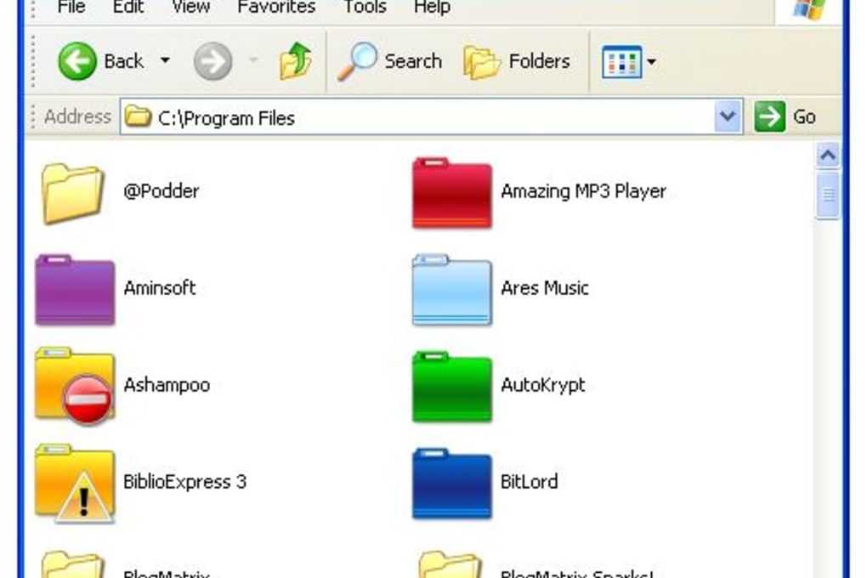Screen dimensions: 867x578
Task: Select the light blue Ares Music folder
Action: click(451, 290)
